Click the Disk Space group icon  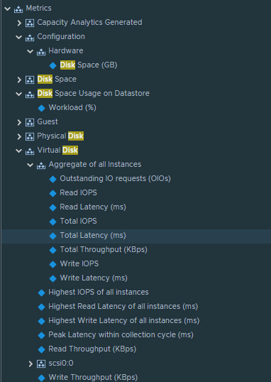[x=30, y=80]
